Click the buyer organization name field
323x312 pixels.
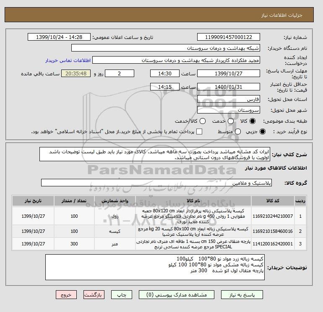[x=166, y=48]
